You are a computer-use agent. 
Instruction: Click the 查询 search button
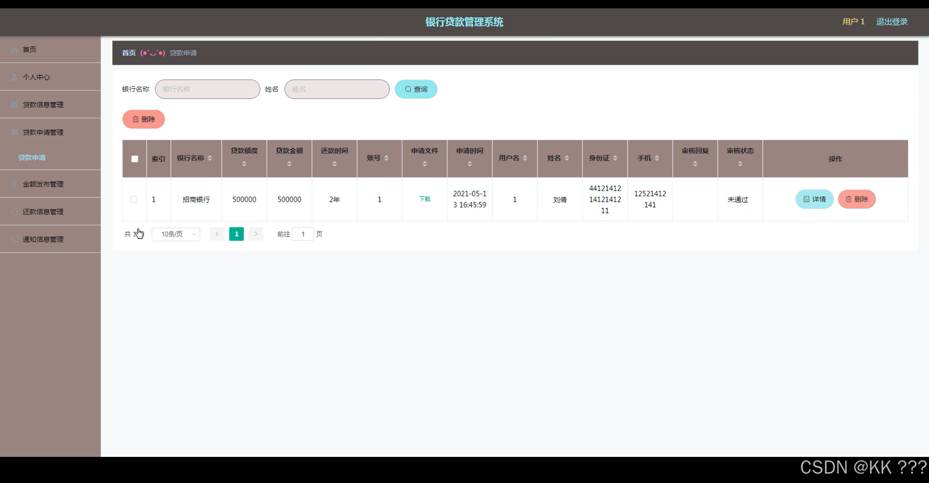pos(416,89)
